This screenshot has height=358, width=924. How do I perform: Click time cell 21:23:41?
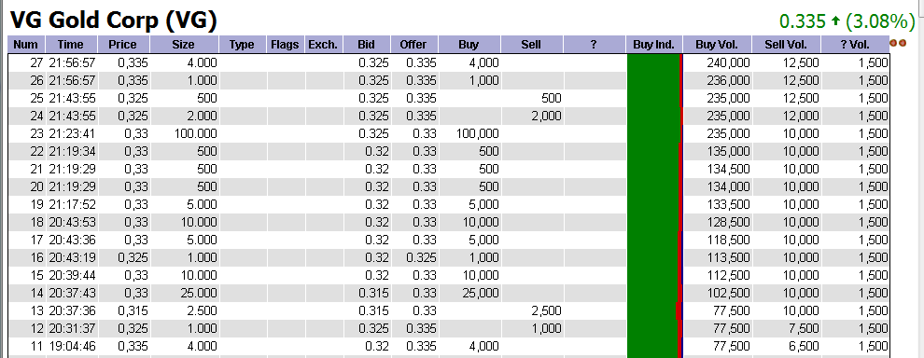[72, 133]
